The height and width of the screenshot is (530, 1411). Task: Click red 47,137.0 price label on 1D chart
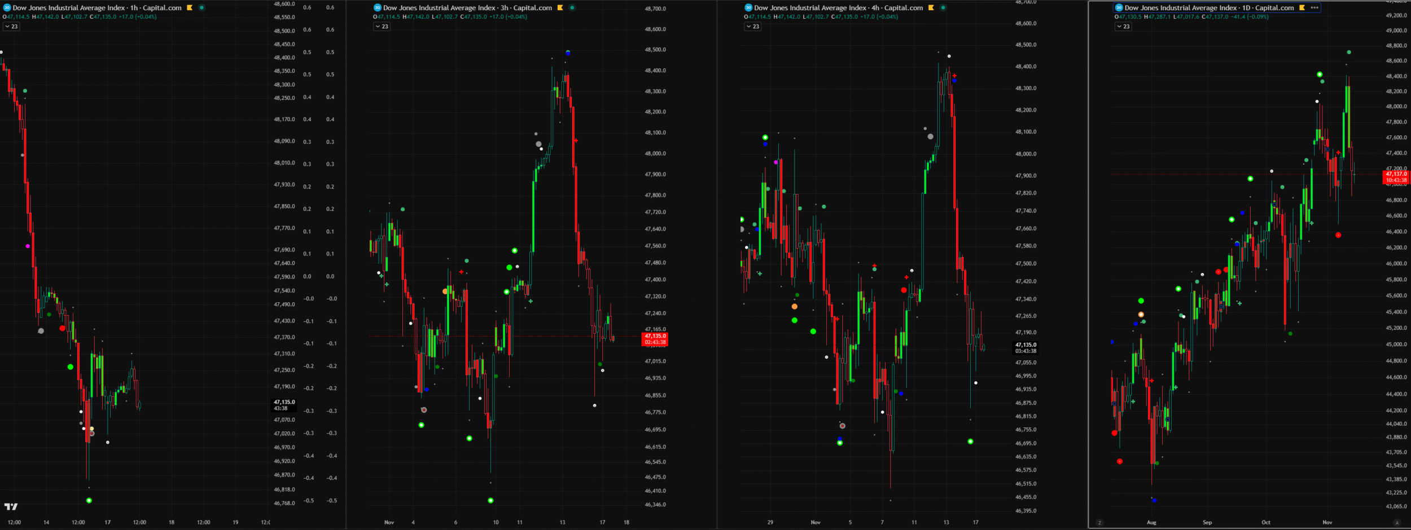pos(1396,177)
